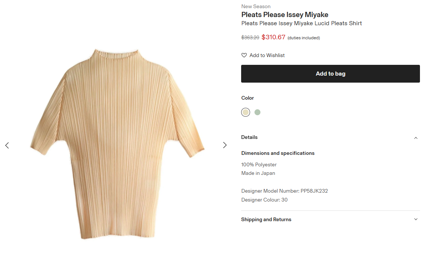Image resolution: width=427 pixels, height=256 pixels.
Task: Click the Add to Wishlist text
Action: 267,55
